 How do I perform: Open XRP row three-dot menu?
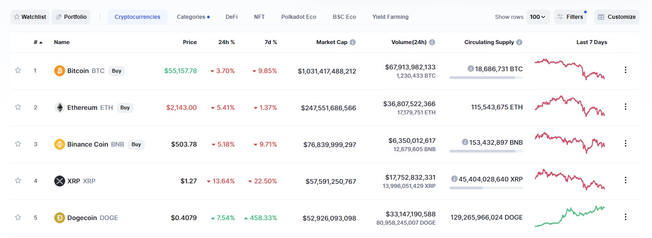(x=625, y=180)
